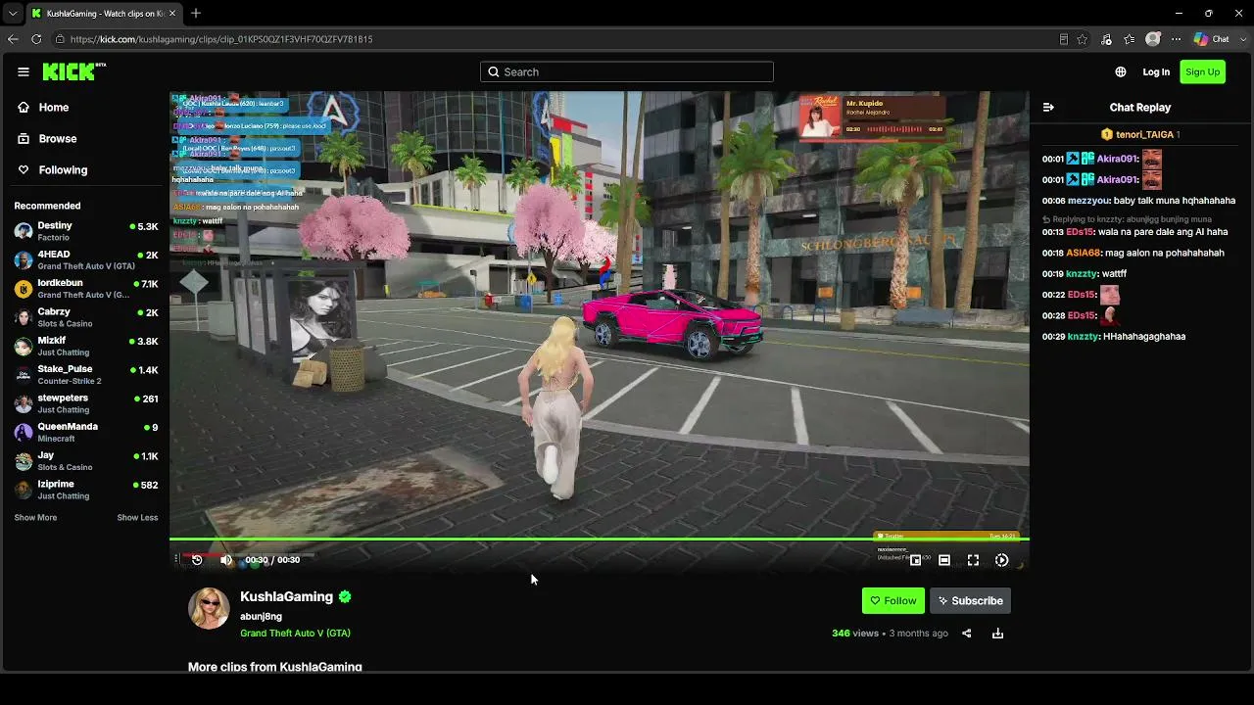Follow KushlaGaming

[893, 601]
